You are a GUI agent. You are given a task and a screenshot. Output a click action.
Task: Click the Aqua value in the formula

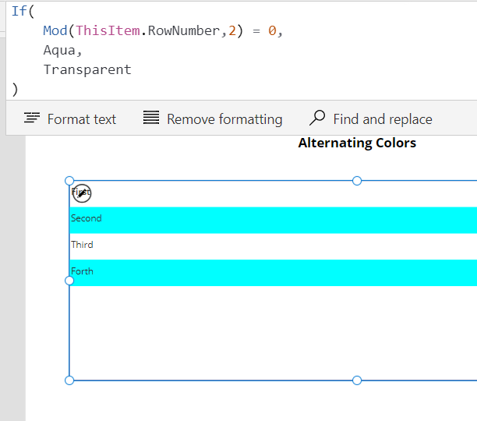tap(59, 50)
